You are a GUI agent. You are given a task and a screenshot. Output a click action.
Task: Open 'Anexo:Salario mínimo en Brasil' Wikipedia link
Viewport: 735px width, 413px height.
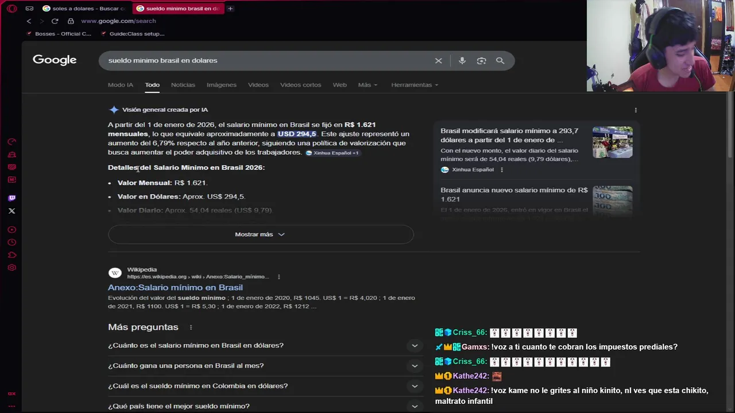click(175, 287)
